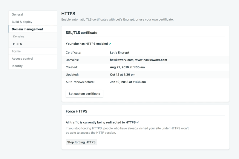Open the Identity settings section

click(33, 66)
